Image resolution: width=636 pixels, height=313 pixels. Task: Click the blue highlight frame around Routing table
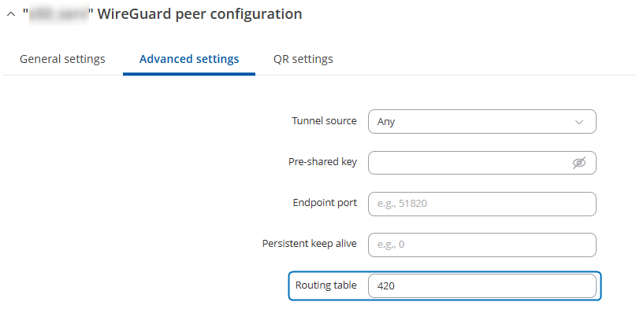point(444,286)
